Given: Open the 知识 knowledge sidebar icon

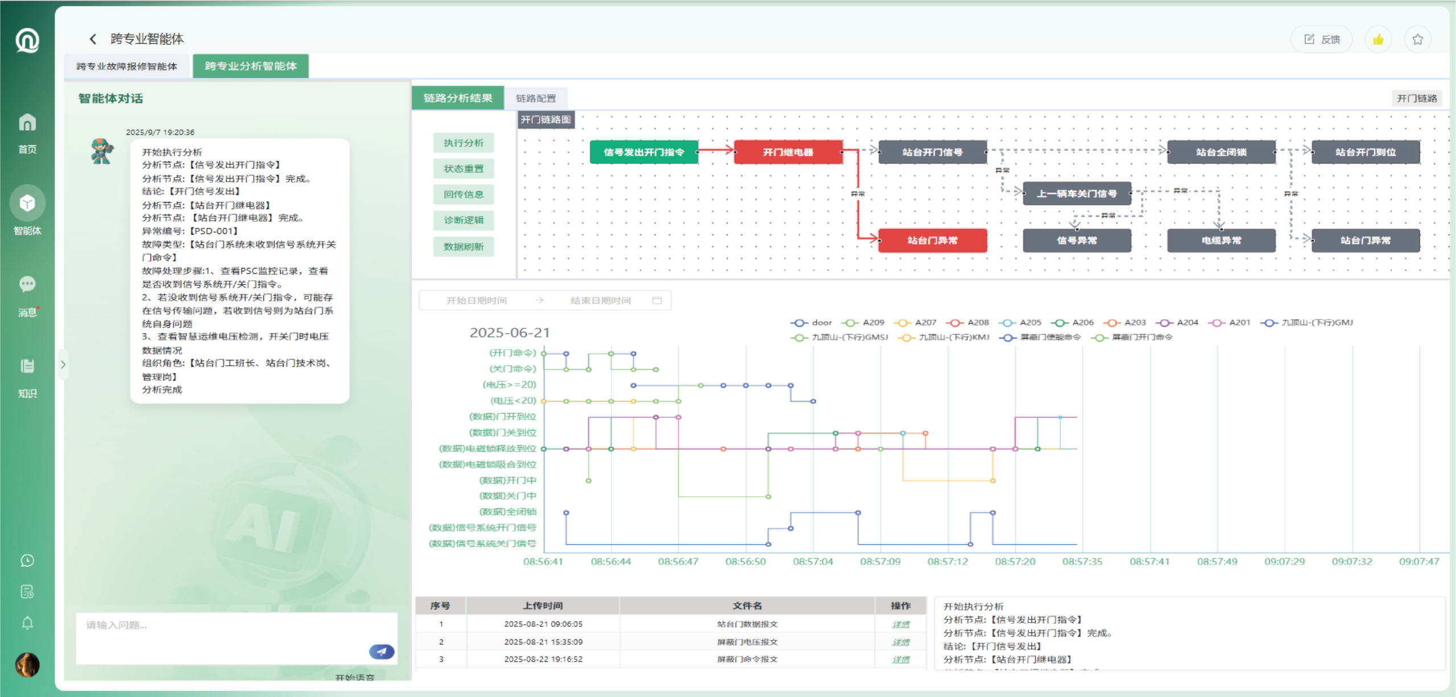Looking at the screenshot, I should tap(27, 366).
